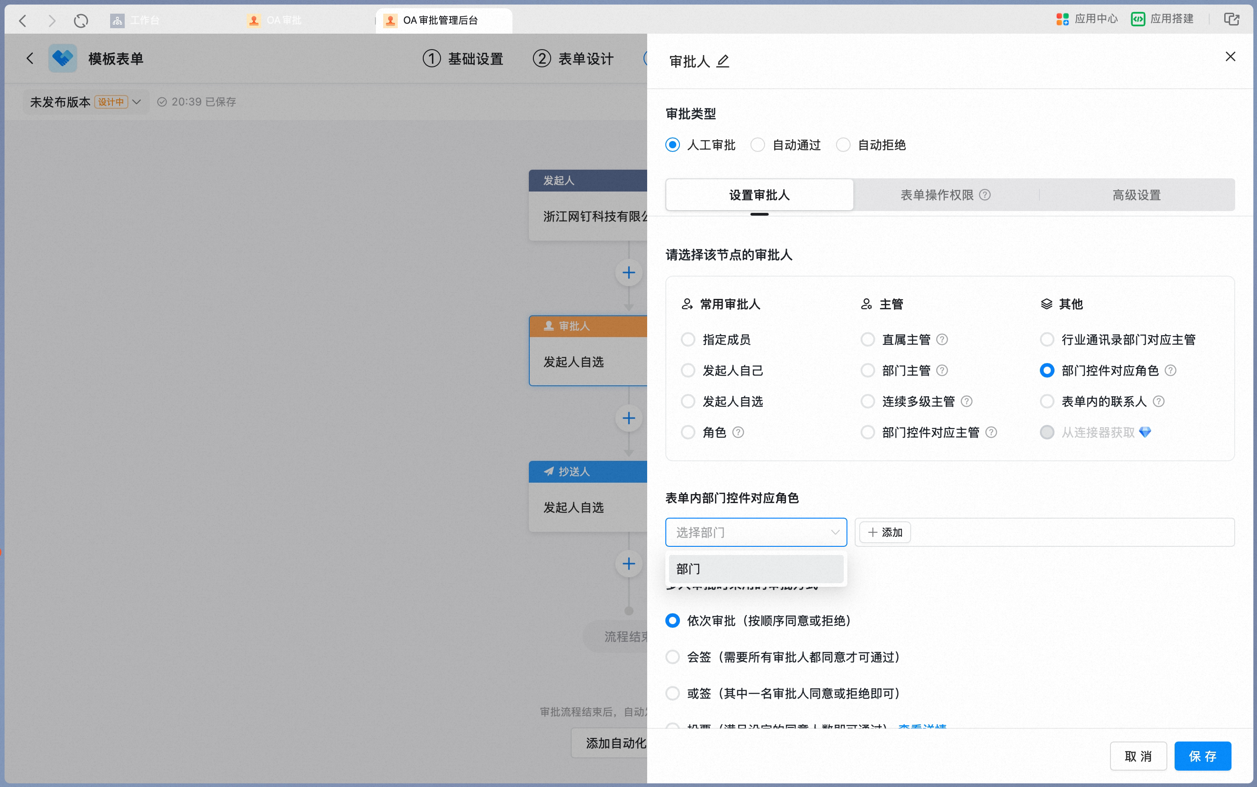Click help icon beside 部门控件对应主管
Viewport: 1257px width, 787px height.
pyautogui.click(x=991, y=432)
